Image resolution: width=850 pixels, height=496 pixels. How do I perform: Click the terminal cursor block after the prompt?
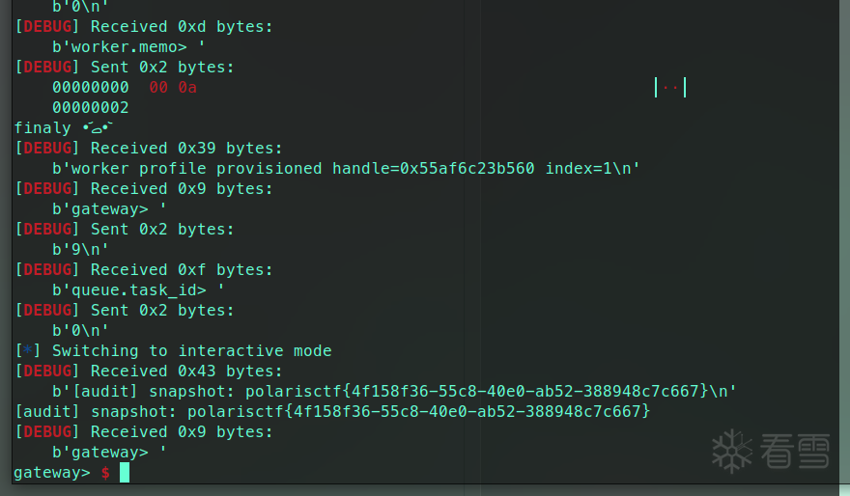point(124,472)
